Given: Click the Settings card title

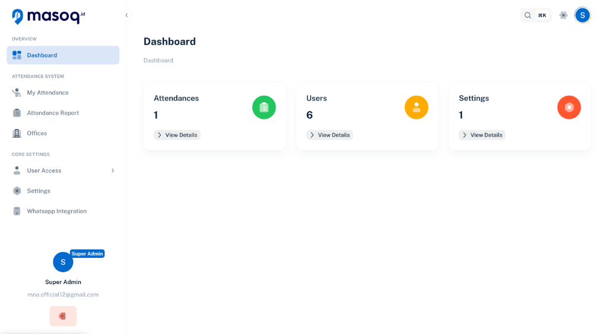Looking at the screenshot, I should tap(474, 98).
